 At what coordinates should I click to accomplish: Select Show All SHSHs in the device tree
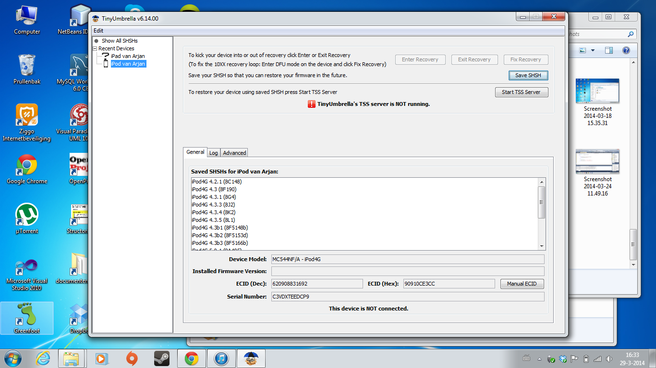[x=120, y=41]
